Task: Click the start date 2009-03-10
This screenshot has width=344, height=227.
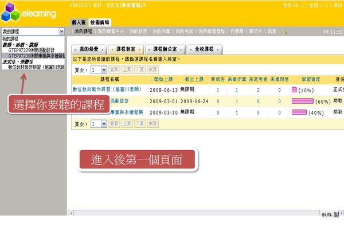Action: [x=163, y=112]
